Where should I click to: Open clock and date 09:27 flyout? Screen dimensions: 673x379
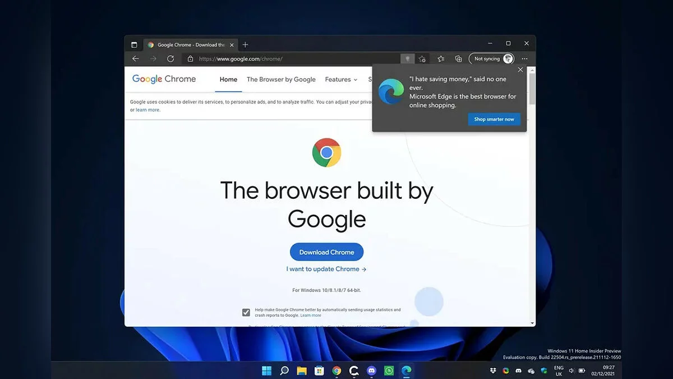[x=605, y=371]
